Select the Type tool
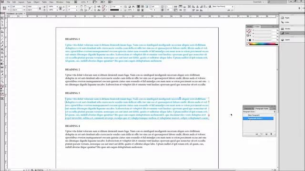Image resolution: width=305 pixels, height=171 pixels. coord(2,36)
